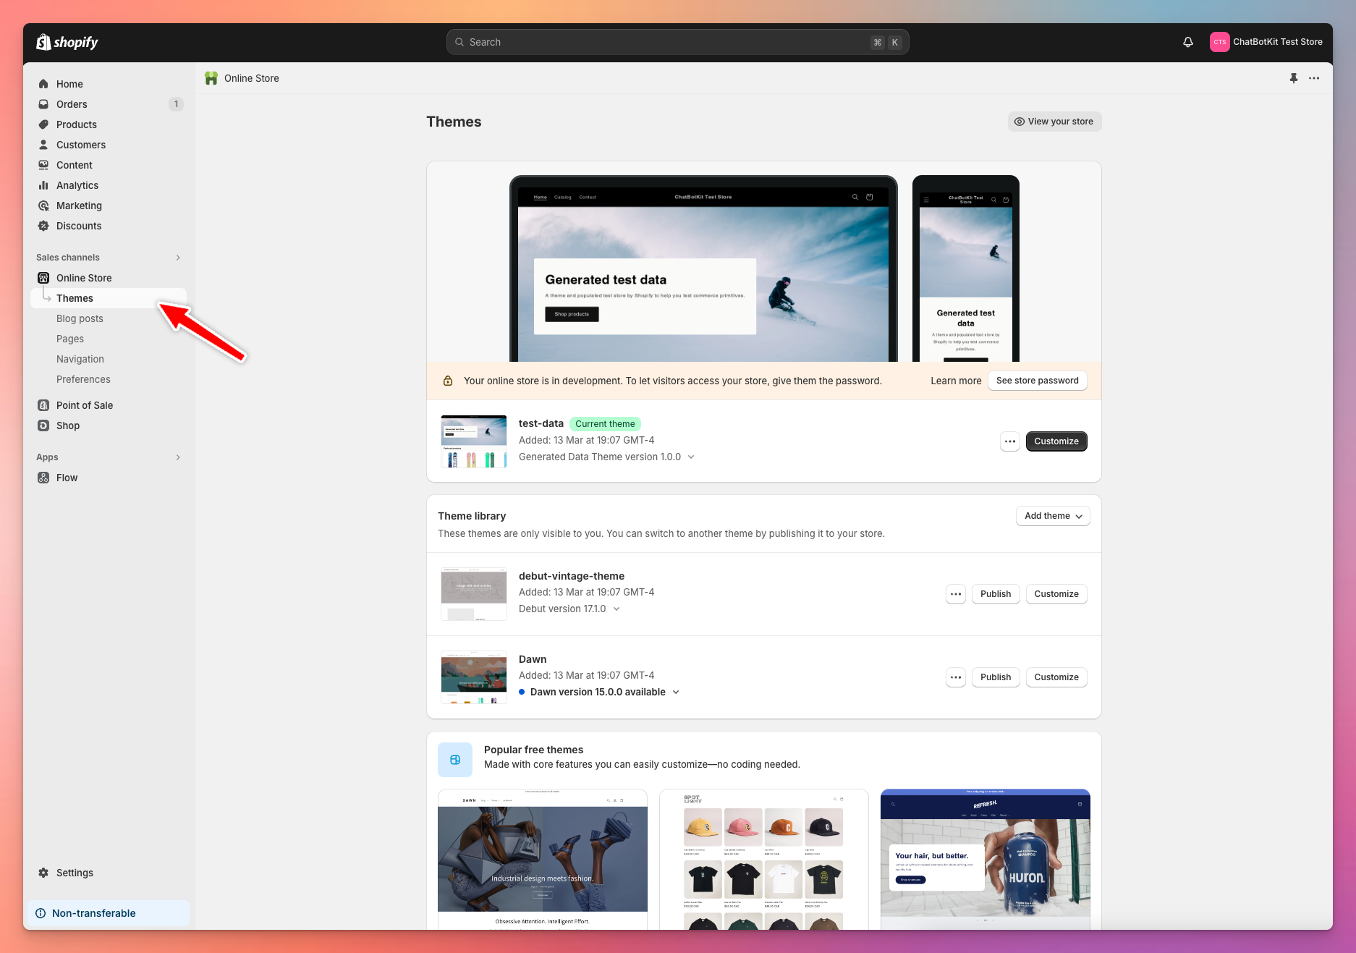Open more actions for debut-vintage-theme
The height and width of the screenshot is (953, 1356).
click(x=956, y=594)
